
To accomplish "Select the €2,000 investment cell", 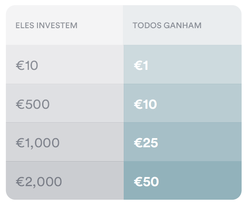I will pyautogui.click(x=39, y=182).
